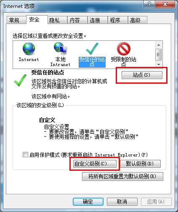178x212 pixels.
Task: Click zone list scroll up arrow
Action: 159,45
